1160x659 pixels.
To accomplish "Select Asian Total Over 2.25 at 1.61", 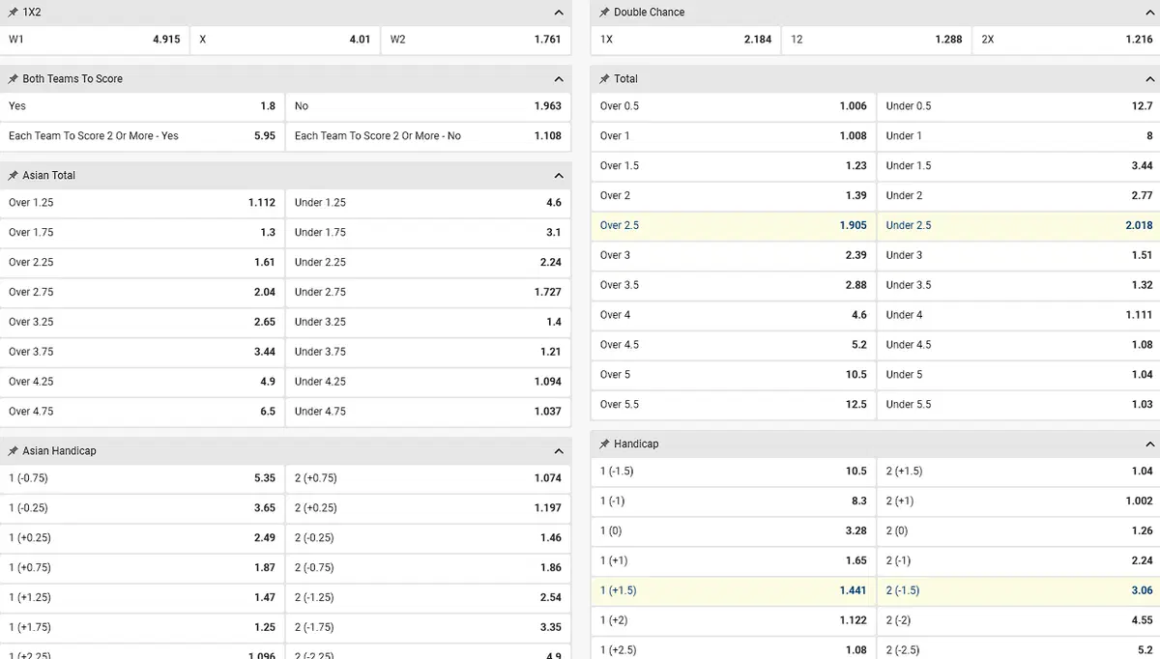I will point(142,263).
